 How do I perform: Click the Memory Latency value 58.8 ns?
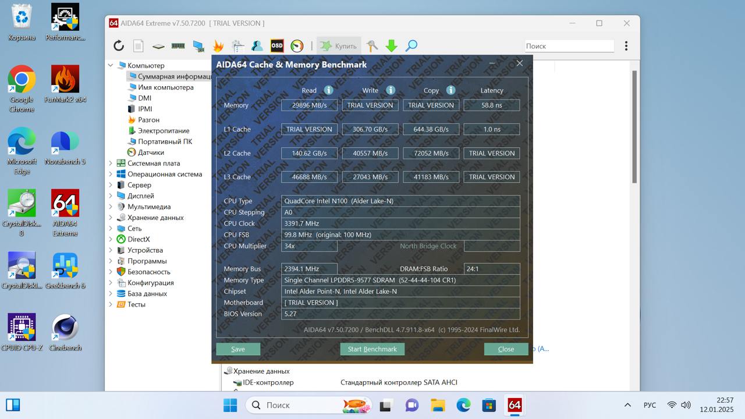click(x=492, y=105)
